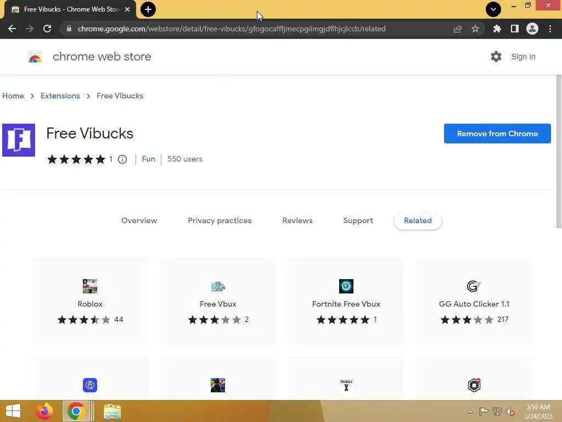Viewport: 562px width, 422px height.
Task: Click the Action Center flag icon
Action: pyautogui.click(x=484, y=412)
